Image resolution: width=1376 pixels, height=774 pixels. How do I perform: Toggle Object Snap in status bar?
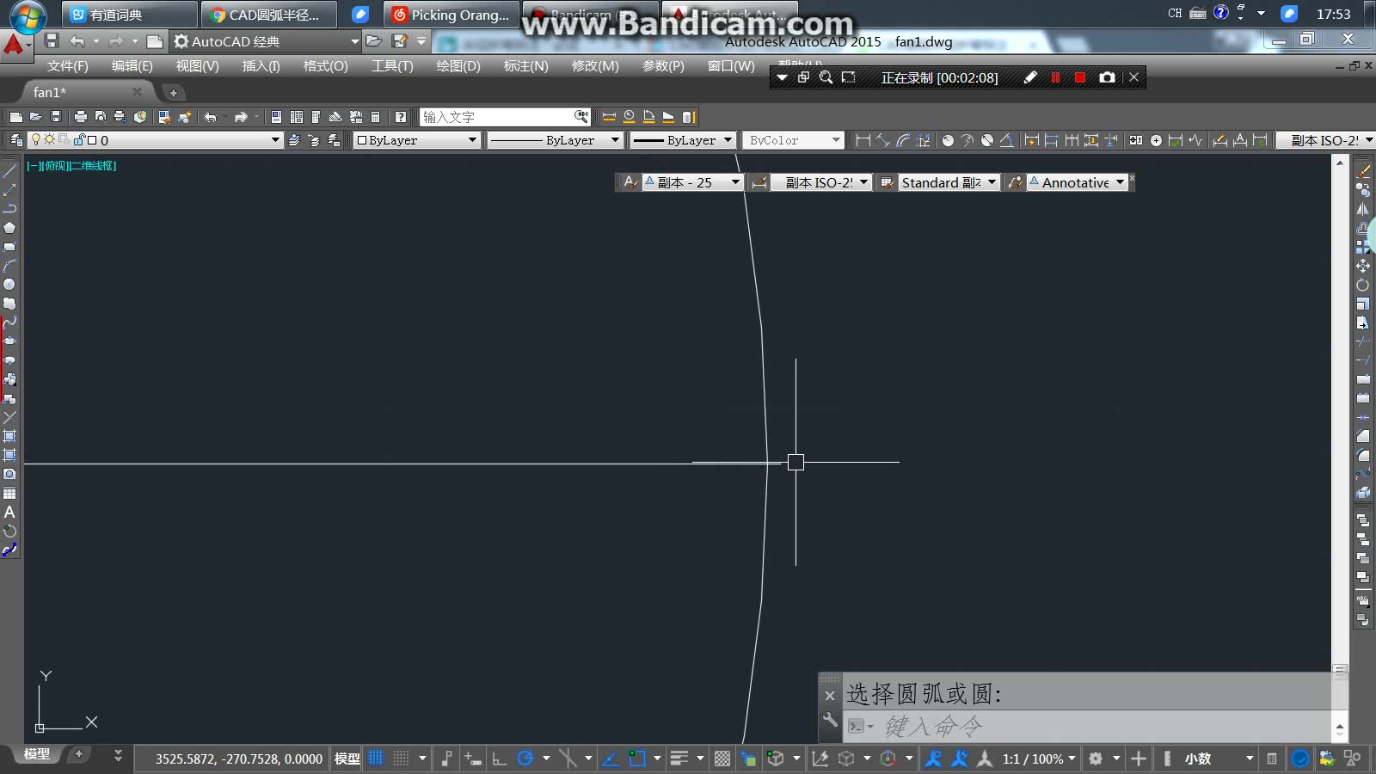[636, 759]
